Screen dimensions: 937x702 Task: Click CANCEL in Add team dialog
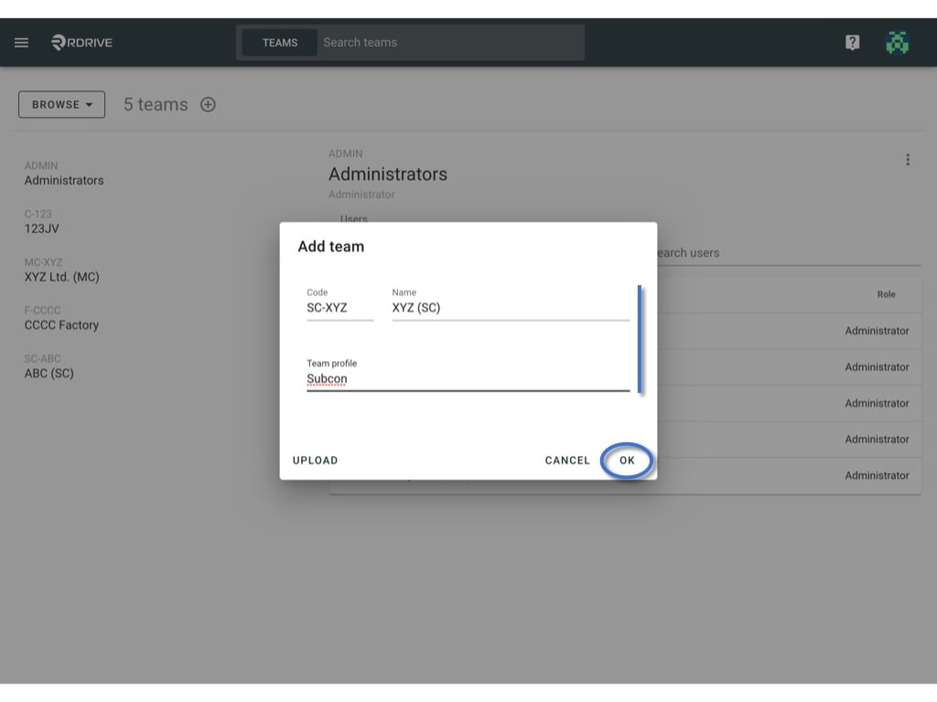[567, 461]
